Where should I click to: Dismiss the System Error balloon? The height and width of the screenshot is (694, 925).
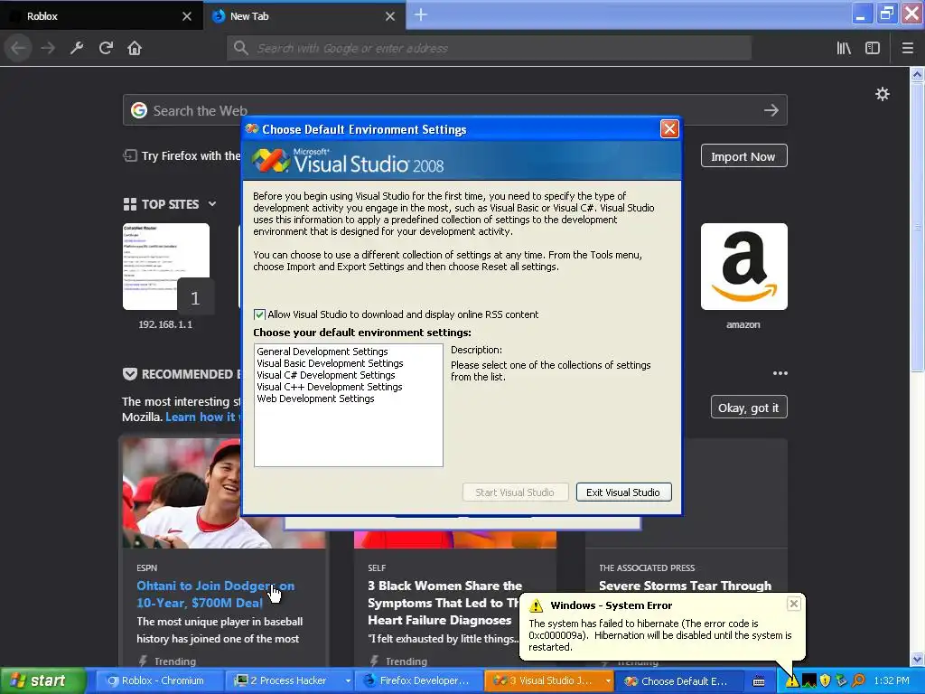794,603
